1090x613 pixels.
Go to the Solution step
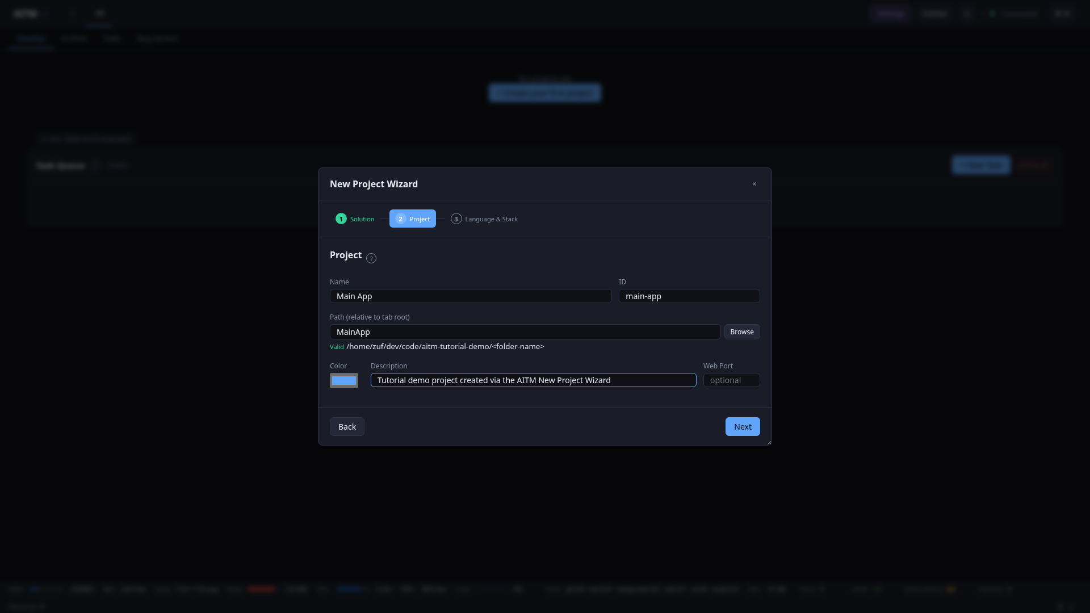(355, 219)
